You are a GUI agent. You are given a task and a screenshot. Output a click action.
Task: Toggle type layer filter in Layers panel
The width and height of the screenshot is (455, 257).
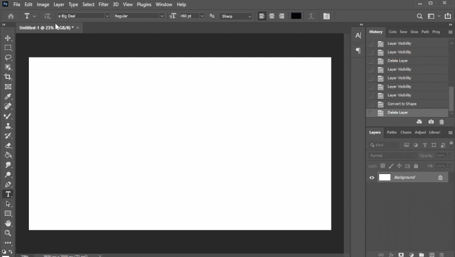(425, 145)
